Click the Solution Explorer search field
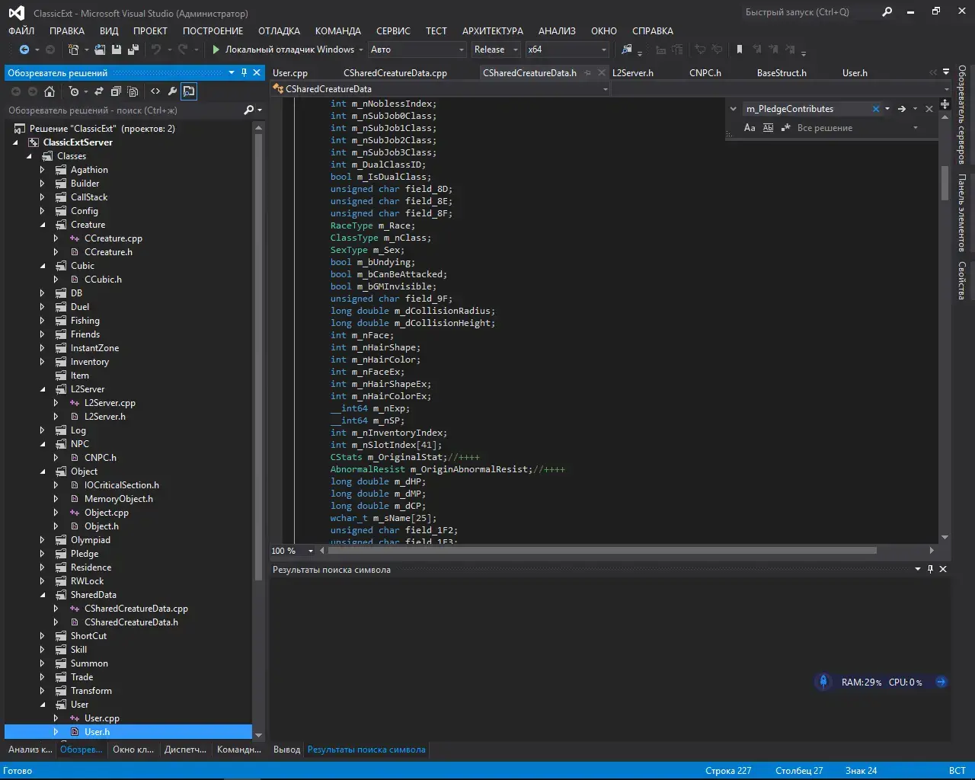The width and height of the screenshot is (975, 780). tap(124, 110)
